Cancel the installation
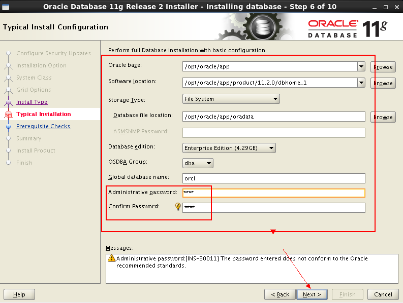Screen dimensions: 403x303 [x=383, y=294]
